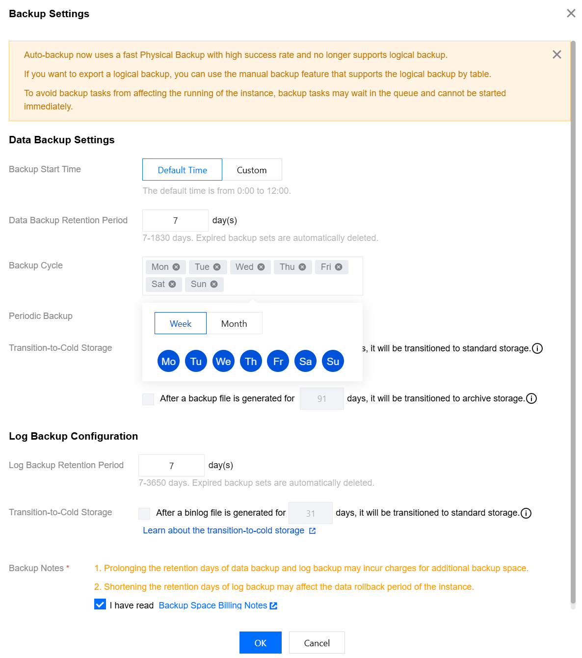Screen dimensions: 582x658
Task: Remove the Mon tag from Backup Cycle
Action: [x=176, y=267]
